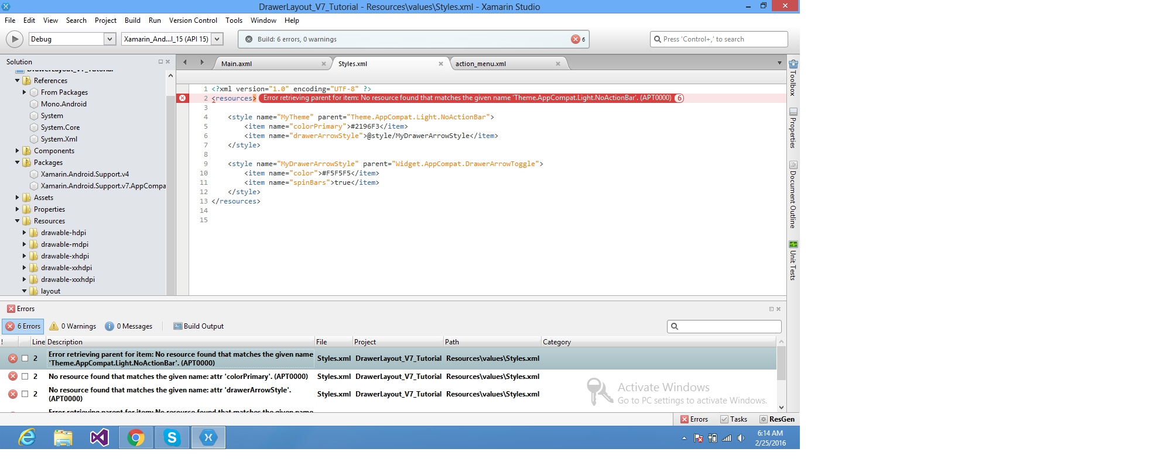Open the Tools menu
The width and height of the screenshot is (1160, 476).
point(234,20)
